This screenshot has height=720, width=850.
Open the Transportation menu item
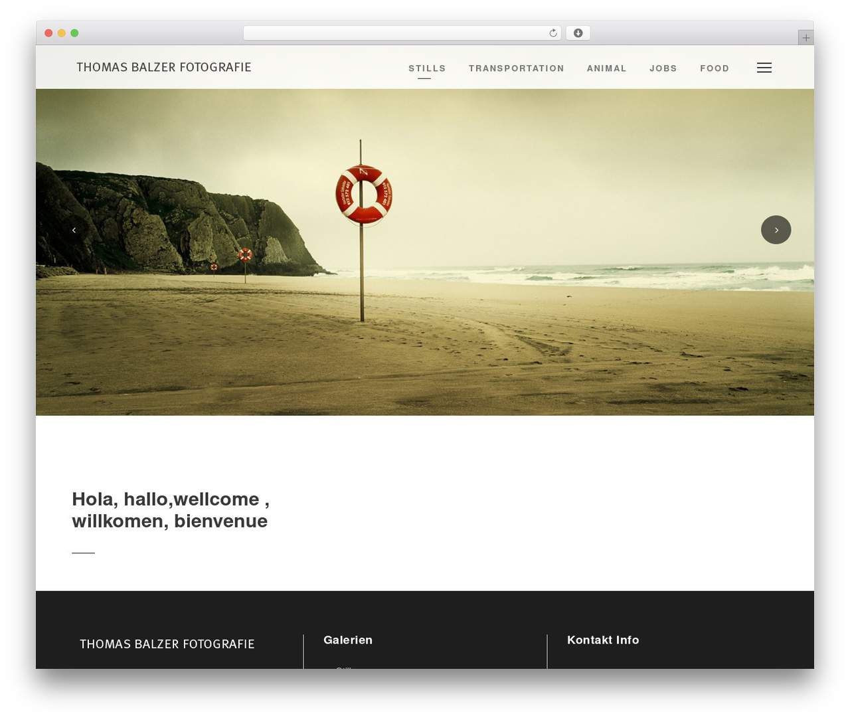click(x=517, y=68)
